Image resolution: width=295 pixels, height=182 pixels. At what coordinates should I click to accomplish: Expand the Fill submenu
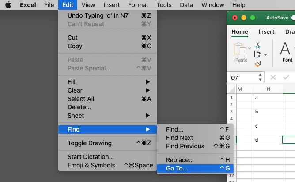point(107,82)
